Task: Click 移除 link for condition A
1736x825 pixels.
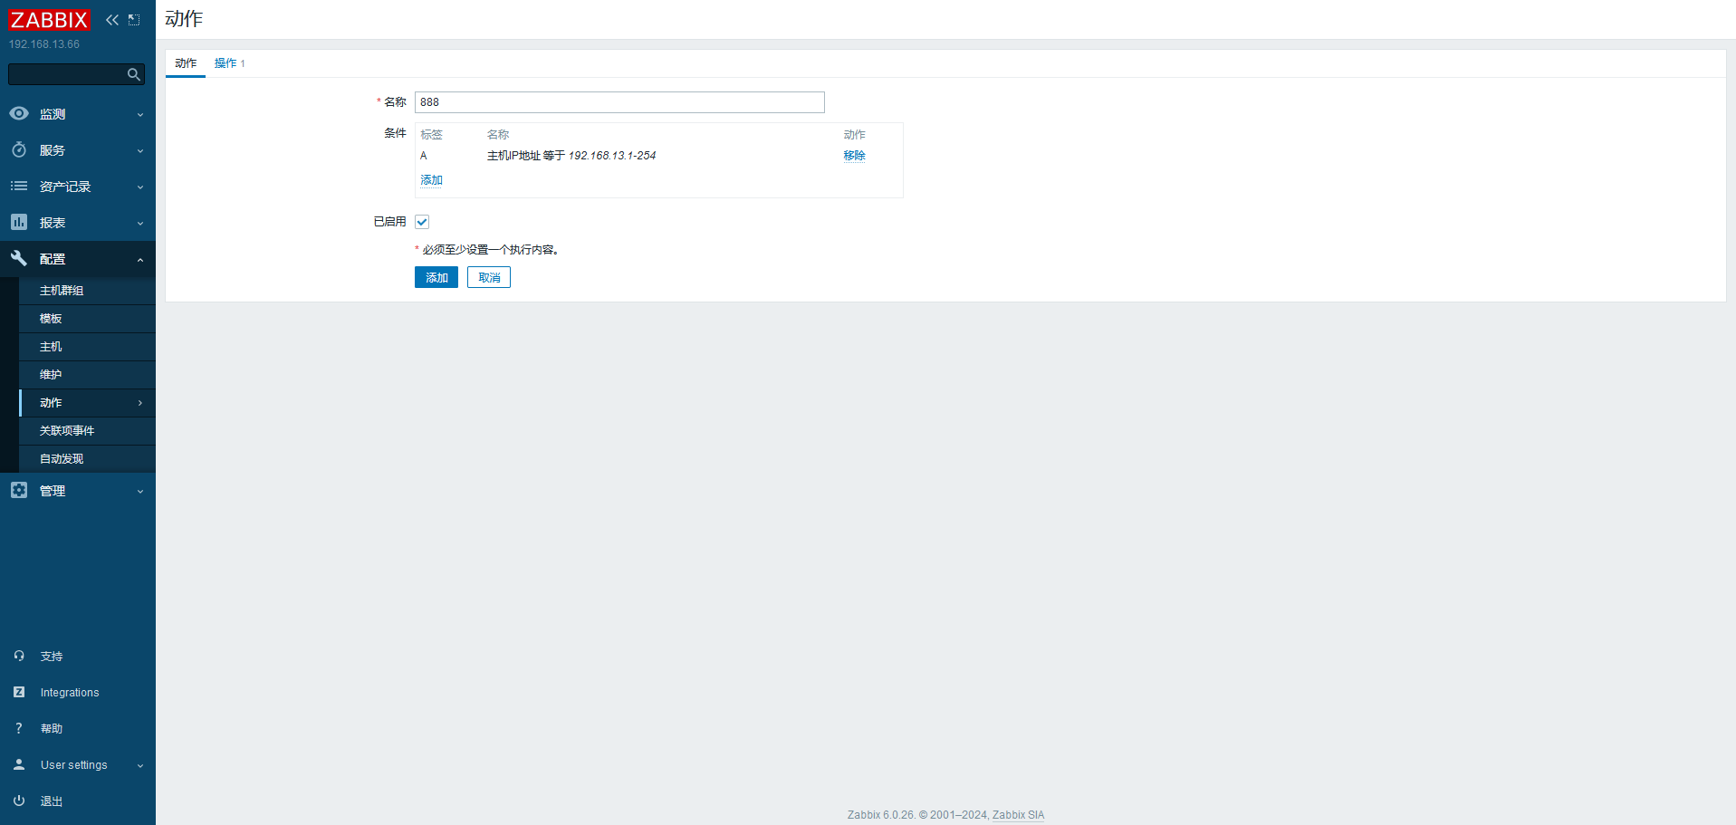Action: pyautogui.click(x=854, y=156)
